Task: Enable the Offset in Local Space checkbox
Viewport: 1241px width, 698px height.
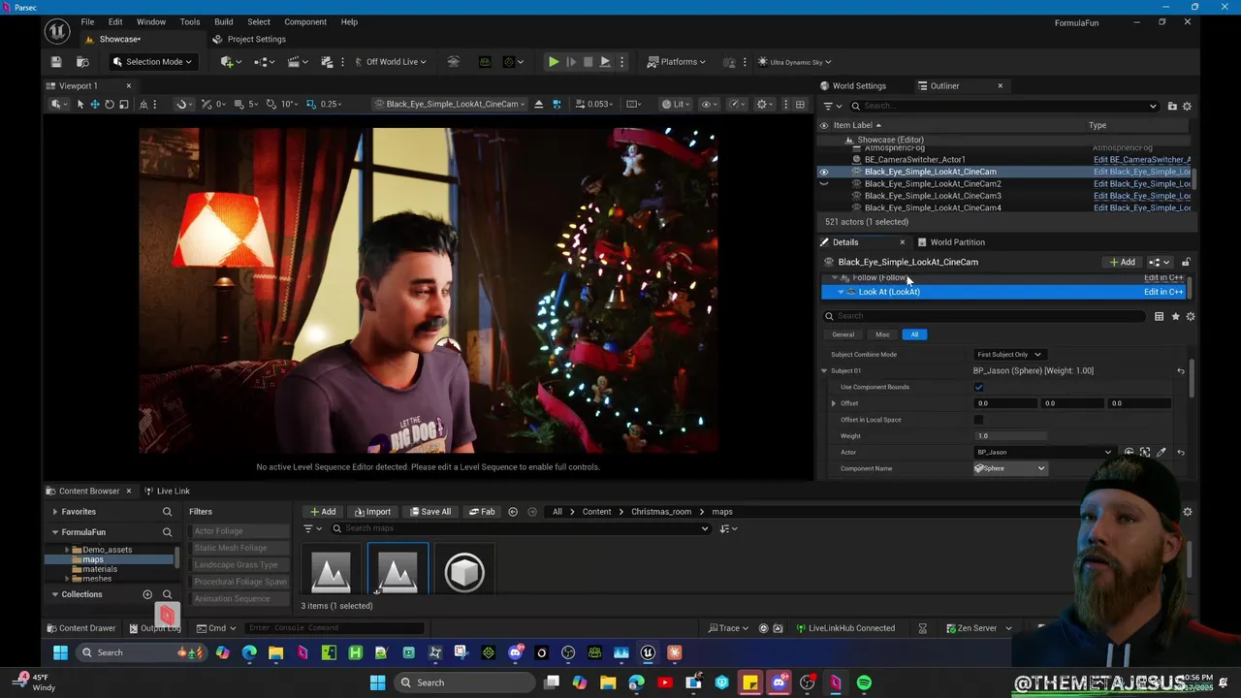Action: (x=978, y=420)
